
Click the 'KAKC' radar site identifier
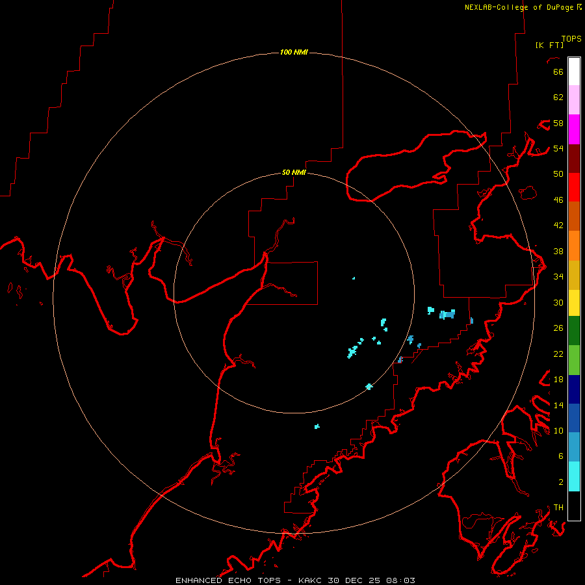[x=311, y=580]
